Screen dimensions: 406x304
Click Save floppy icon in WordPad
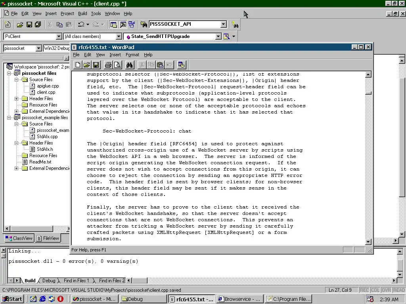coord(96,65)
